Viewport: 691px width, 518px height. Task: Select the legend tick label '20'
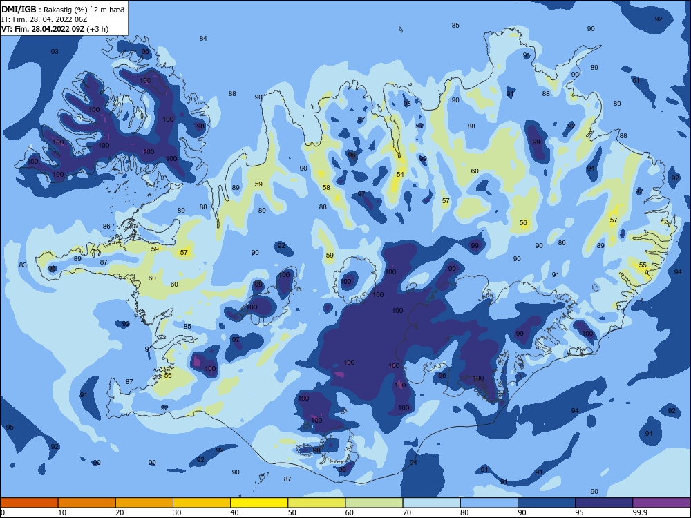tap(120, 512)
